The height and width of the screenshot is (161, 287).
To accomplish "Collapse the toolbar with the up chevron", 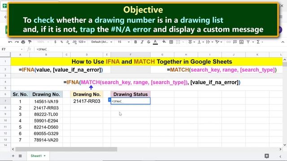I will click(283, 42).
